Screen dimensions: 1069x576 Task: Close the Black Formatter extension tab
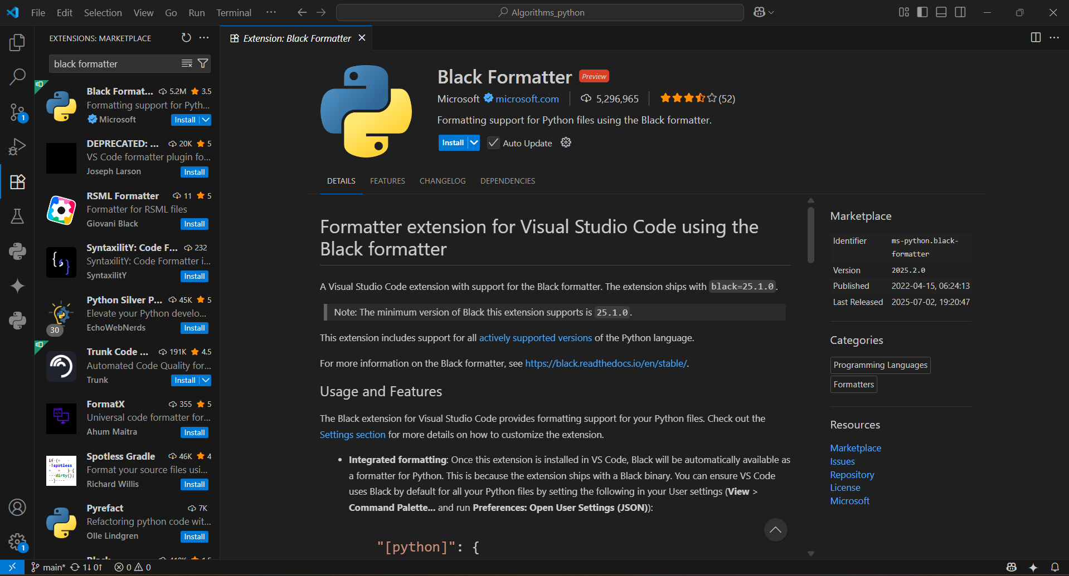[362, 38]
